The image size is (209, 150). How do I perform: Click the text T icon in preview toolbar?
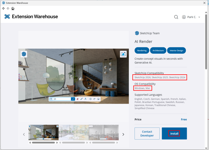pos(51,99)
